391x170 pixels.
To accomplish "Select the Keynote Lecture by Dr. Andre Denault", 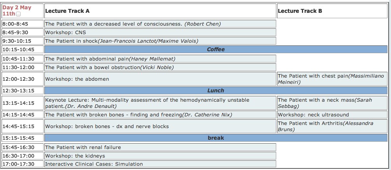I will click(x=153, y=103).
